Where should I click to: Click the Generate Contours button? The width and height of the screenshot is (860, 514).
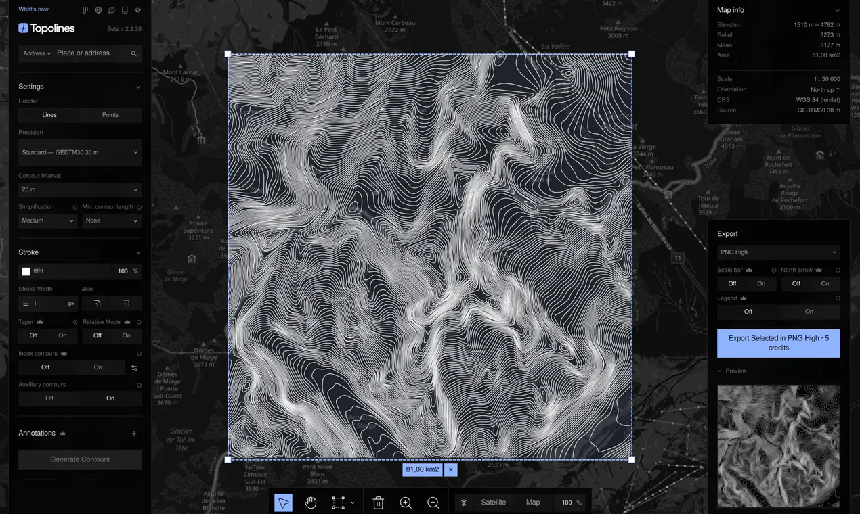click(80, 460)
